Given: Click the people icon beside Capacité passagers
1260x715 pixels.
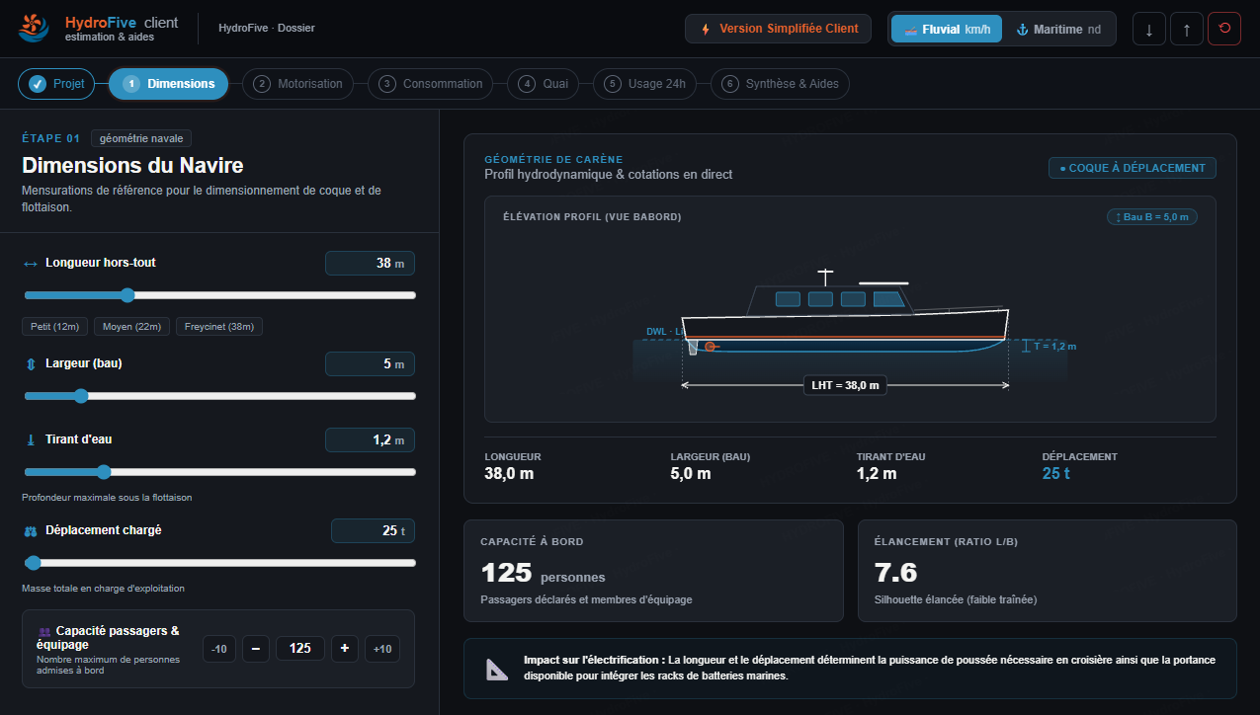Looking at the screenshot, I should (43, 632).
